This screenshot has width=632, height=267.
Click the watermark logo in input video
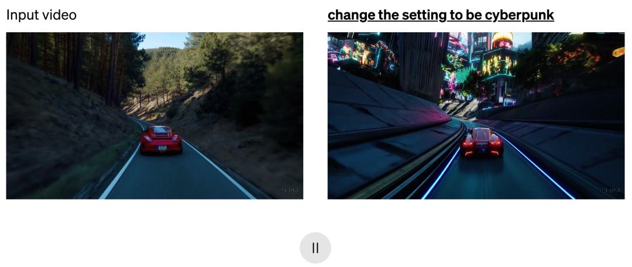(288, 190)
